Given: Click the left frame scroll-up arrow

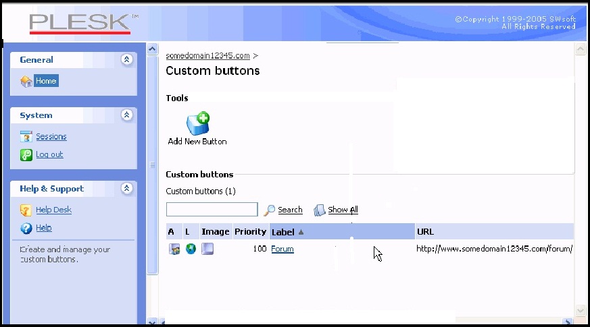Looking at the screenshot, I should coord(152,49).
